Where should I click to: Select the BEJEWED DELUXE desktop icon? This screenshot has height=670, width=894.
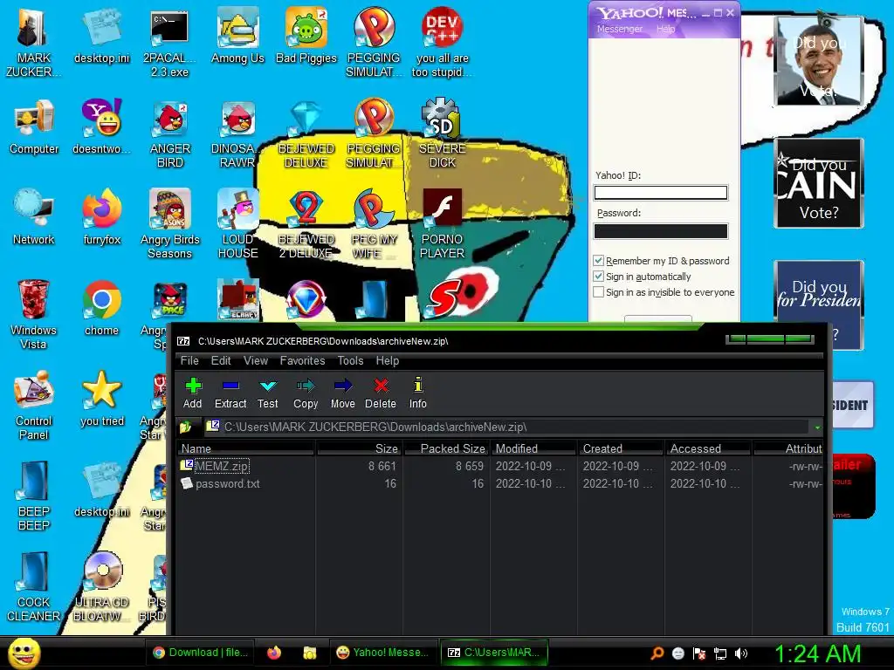(306, 133)
